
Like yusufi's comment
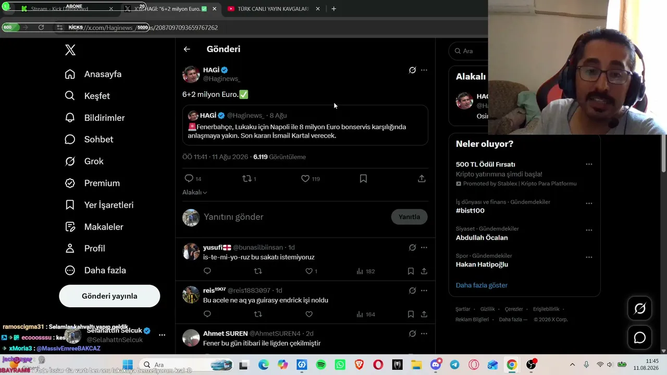(x=311, y=271)
